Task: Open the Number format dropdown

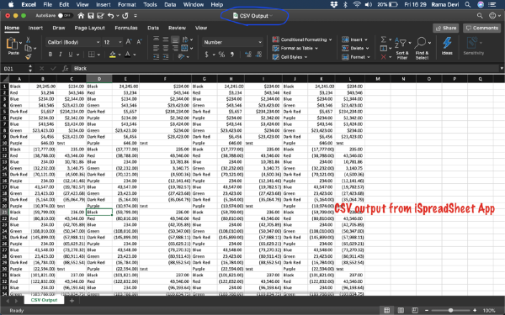Action: 232,42
